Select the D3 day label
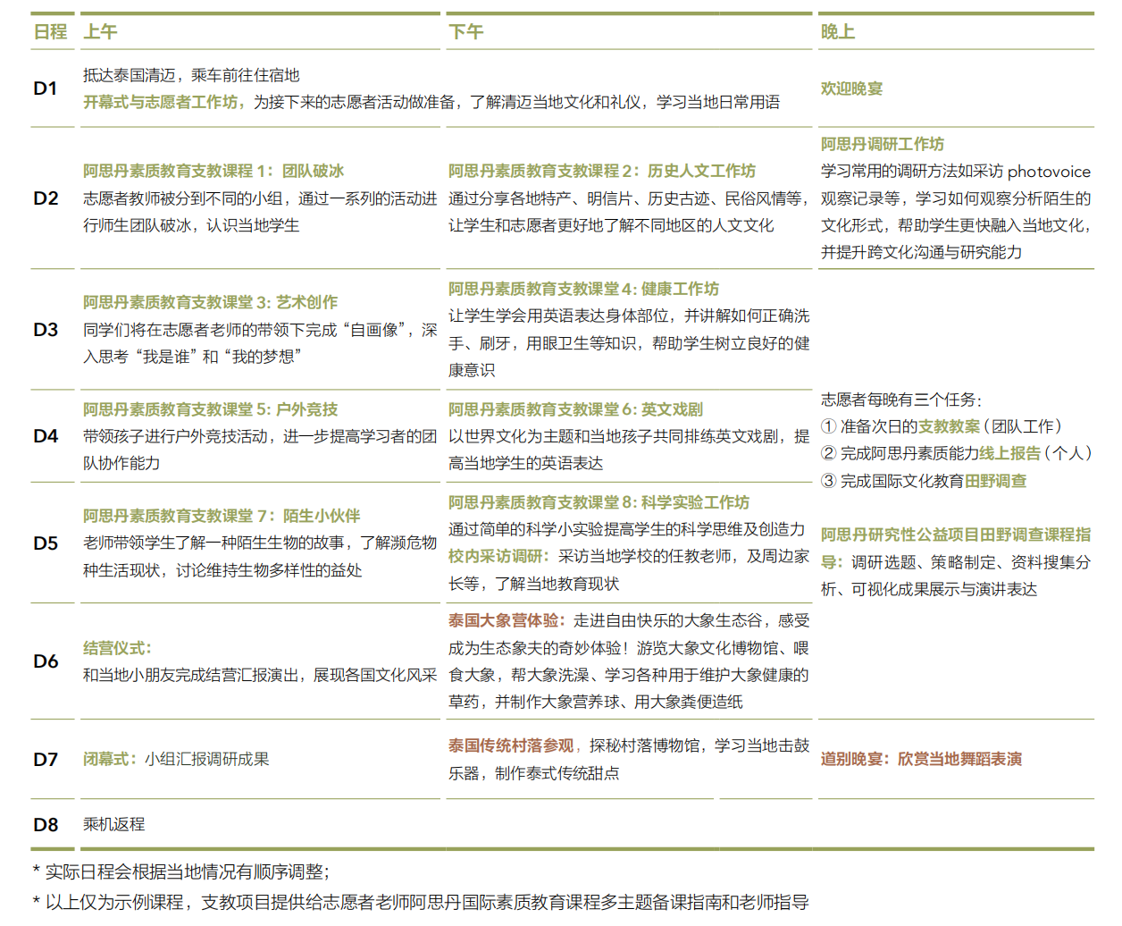 point(46,330)
